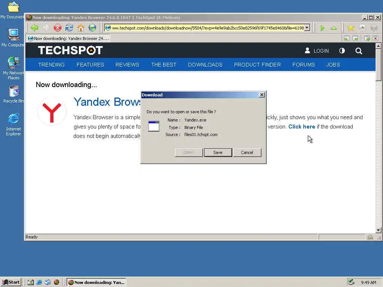The width and height of the screenshot is (383, 287).
Task: Click the Yandex Browser title link
Action: point(107,102)
